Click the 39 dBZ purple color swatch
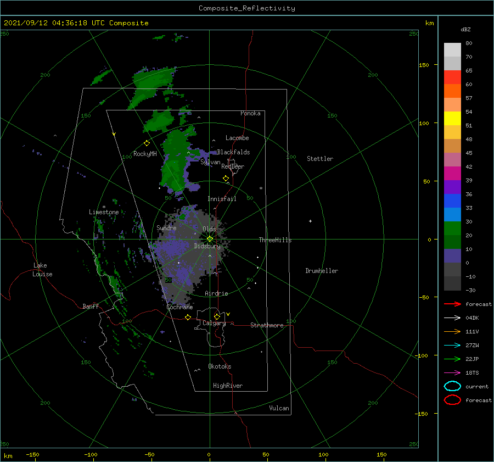The image size is (494, 462). pyautogui.click(x=452, y=187)
